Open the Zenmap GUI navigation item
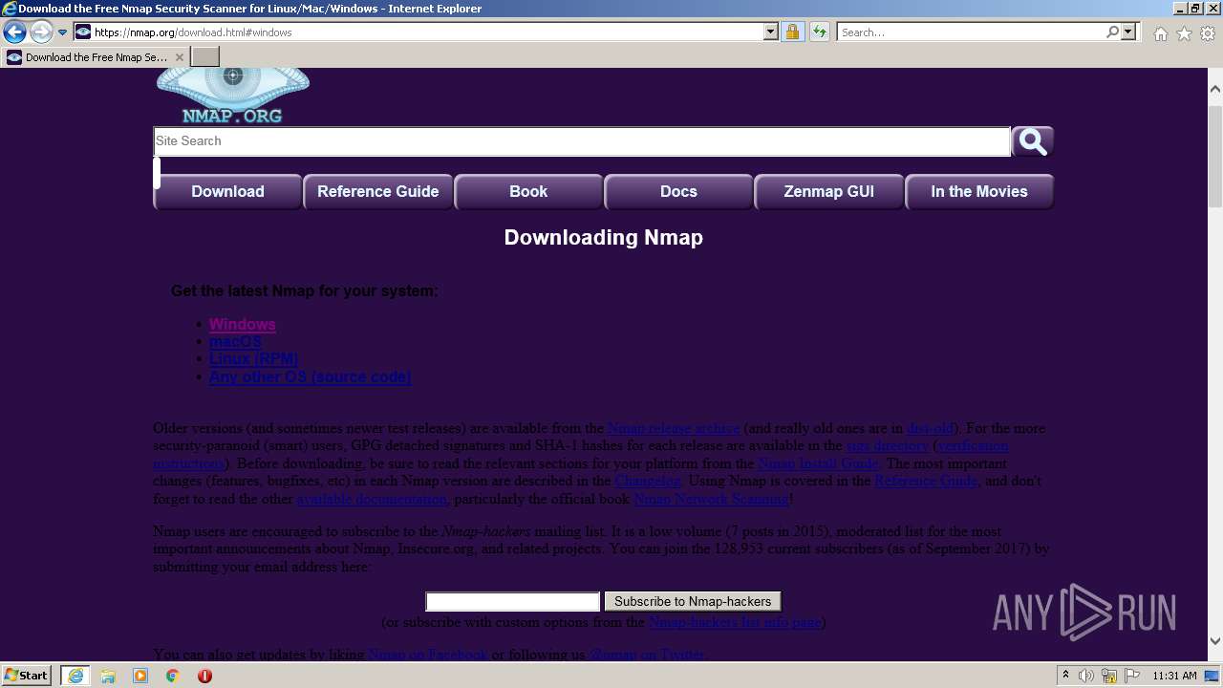Viewport: 1223px width, 688px height. (x=829, y=191)
